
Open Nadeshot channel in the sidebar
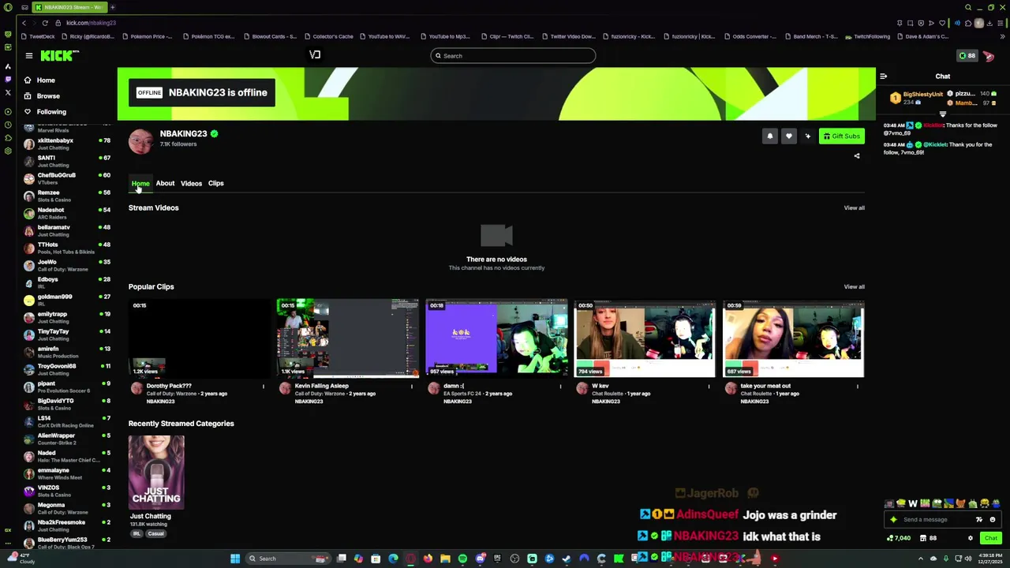coord(66,213)
